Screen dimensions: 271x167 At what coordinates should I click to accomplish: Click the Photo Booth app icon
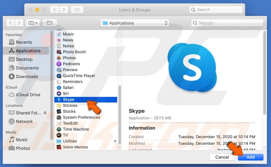(59, 52)
